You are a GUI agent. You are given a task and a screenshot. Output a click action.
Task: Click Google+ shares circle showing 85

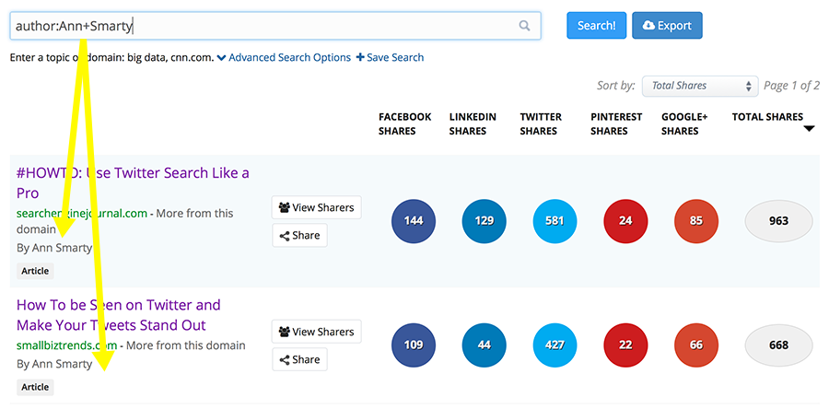[696, 221]
